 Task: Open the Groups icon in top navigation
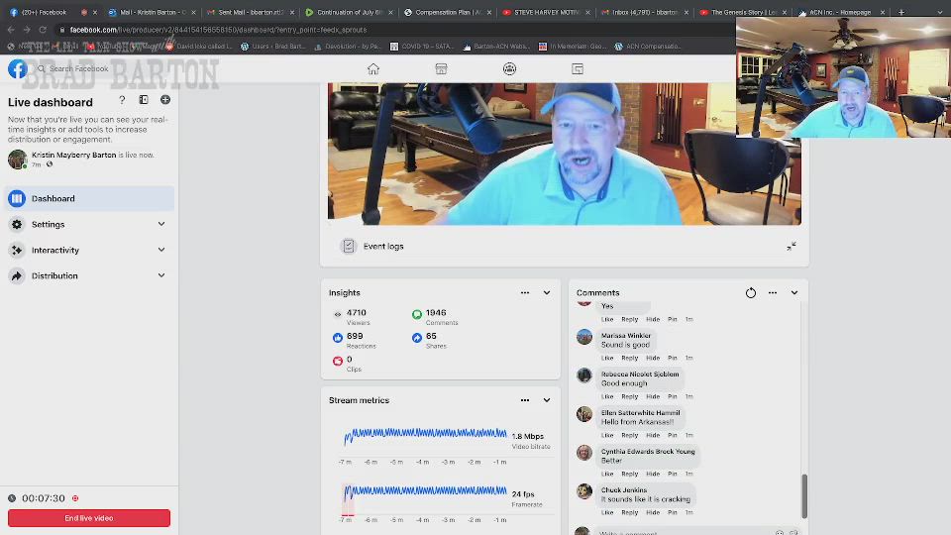509,68
